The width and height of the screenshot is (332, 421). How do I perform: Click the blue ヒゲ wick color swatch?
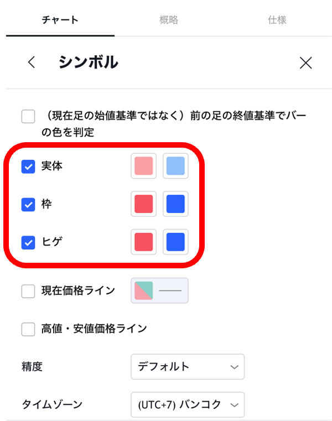click(x=175, y=242)
